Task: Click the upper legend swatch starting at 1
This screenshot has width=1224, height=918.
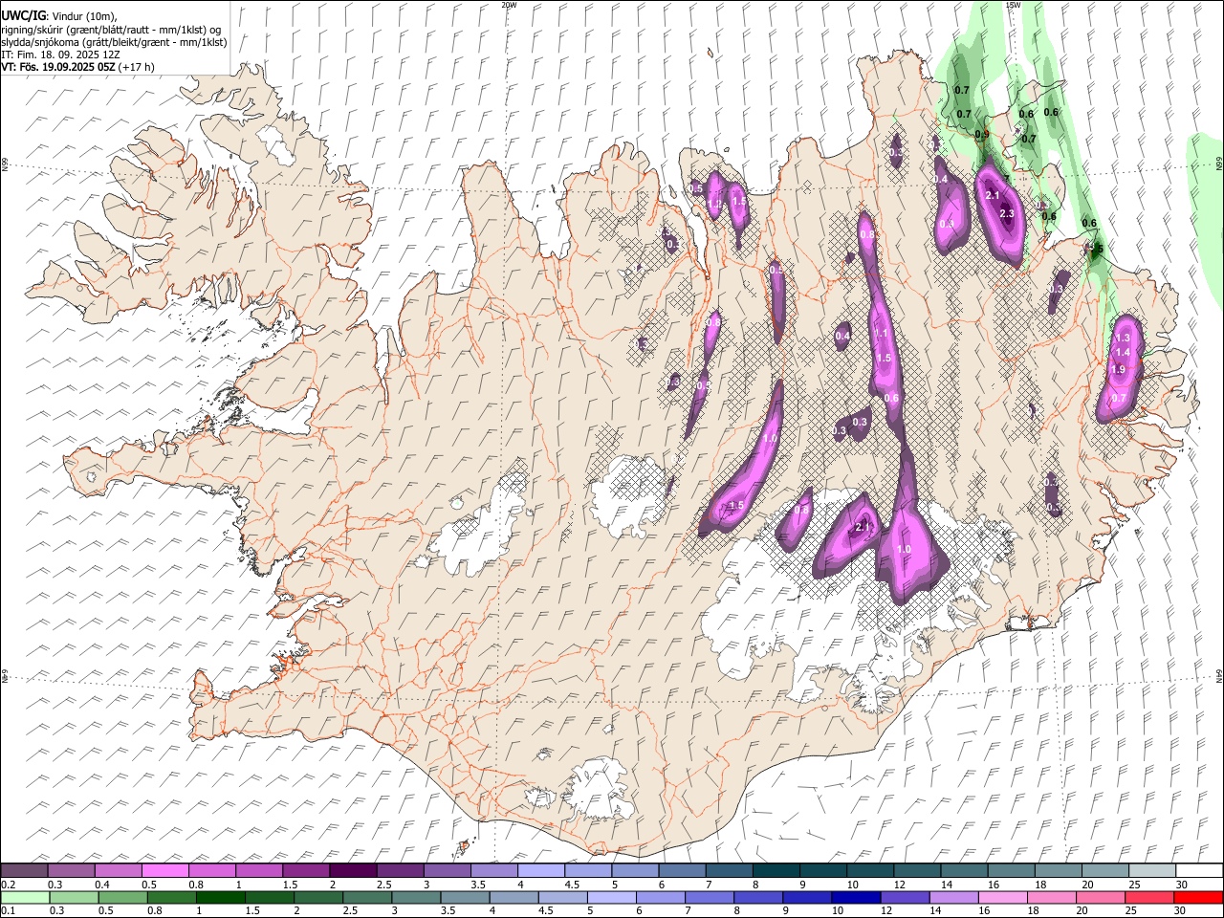Action: 259,870
